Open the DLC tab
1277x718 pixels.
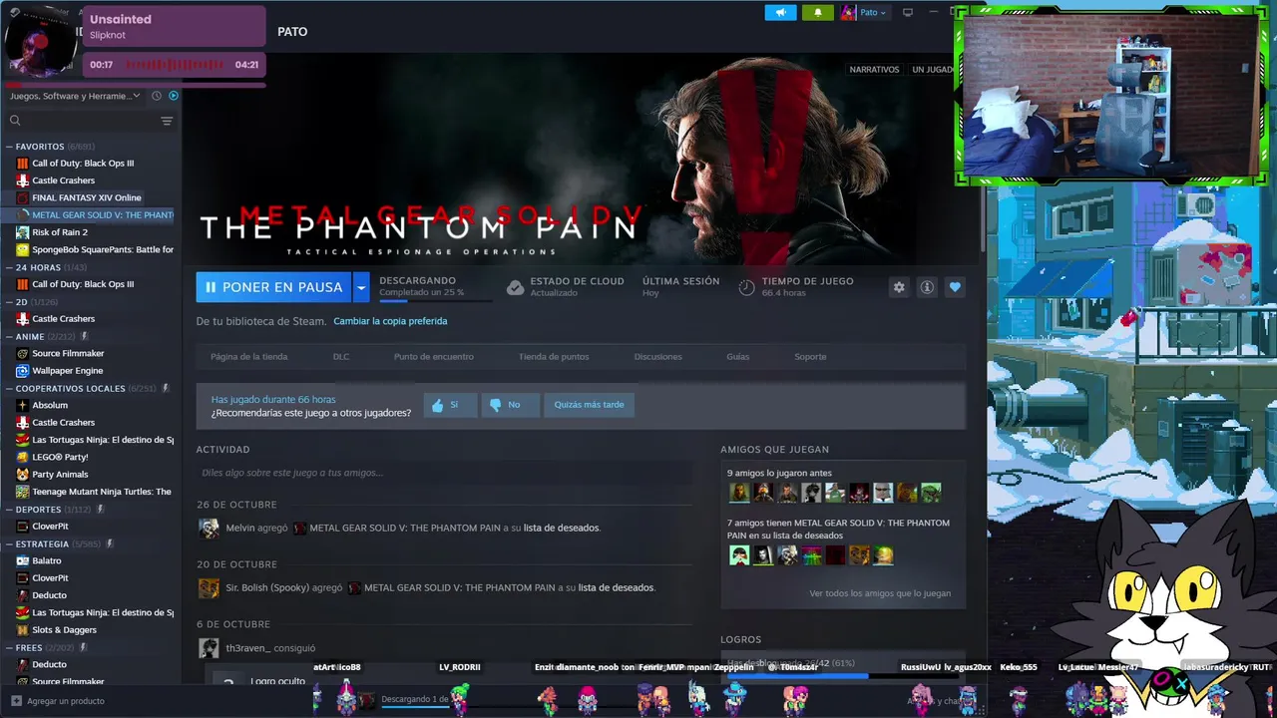[341, 357]
